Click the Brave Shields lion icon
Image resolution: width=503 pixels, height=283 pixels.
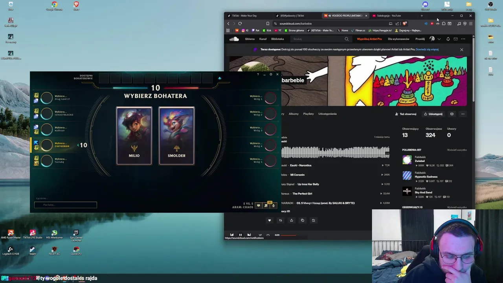pos(404,24)
